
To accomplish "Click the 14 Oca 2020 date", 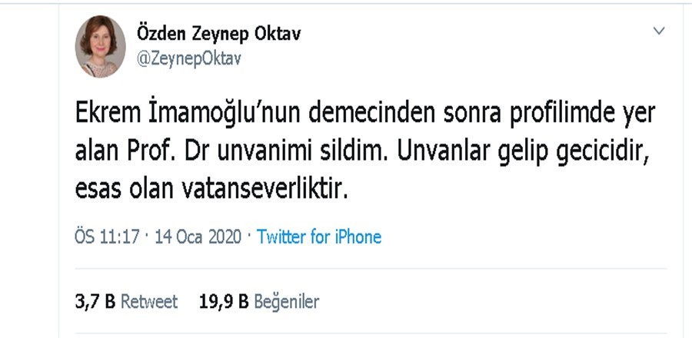I will click(198, 237).
